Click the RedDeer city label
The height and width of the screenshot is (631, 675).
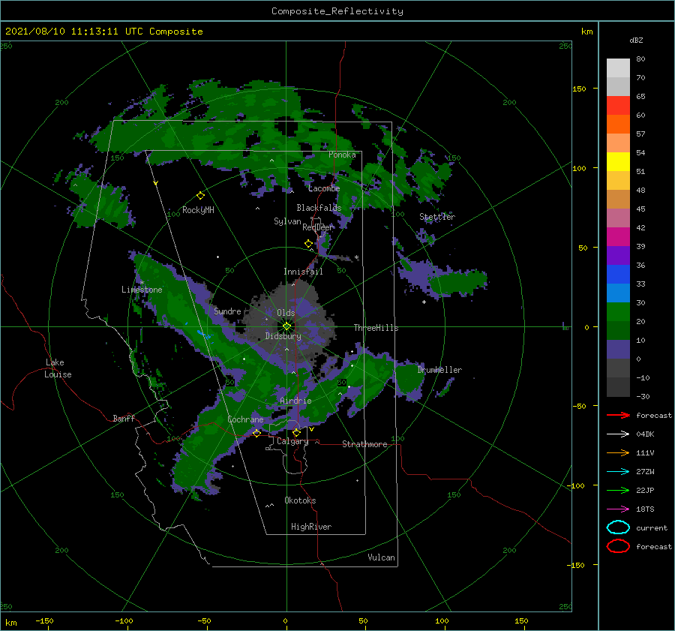(318, 227)
